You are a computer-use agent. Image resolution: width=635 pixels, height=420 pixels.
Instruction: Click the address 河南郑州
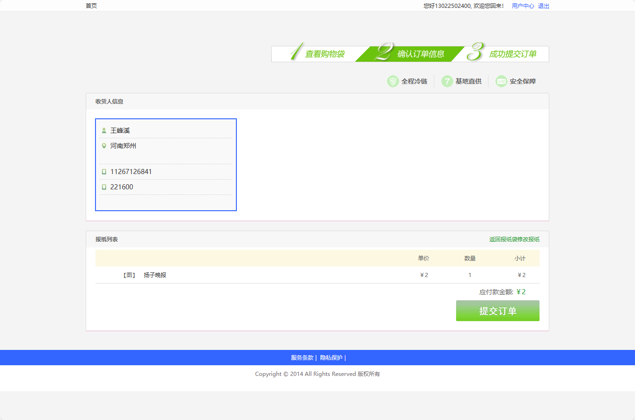tap(123, 146)
